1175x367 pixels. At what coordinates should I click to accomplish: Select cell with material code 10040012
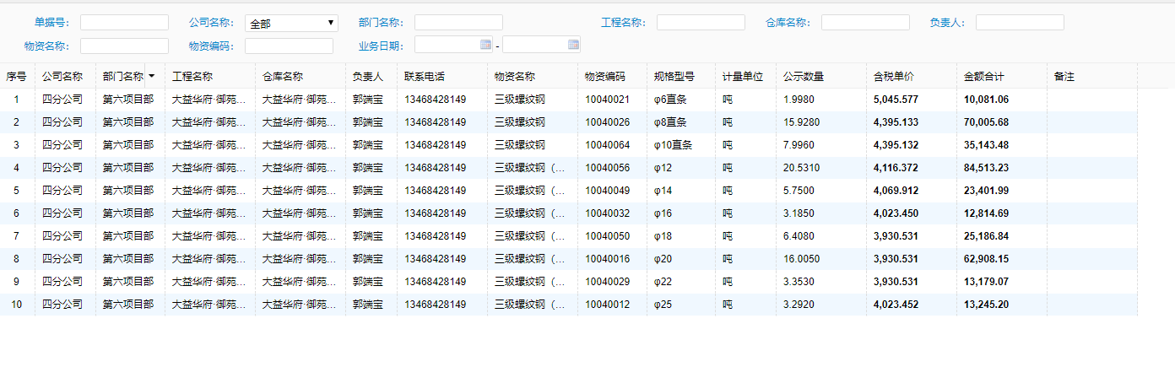(612, 305)
